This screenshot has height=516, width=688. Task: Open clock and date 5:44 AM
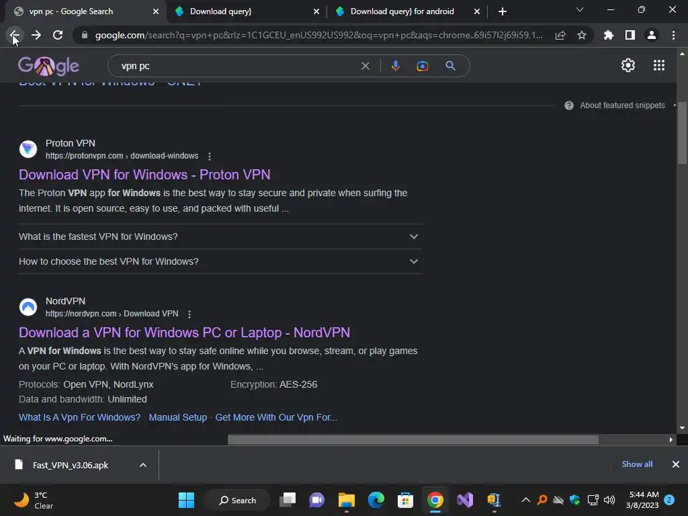pos(642,500)
